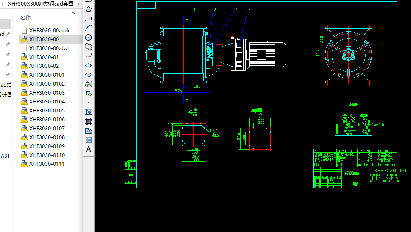Click the 450 height dimension text

coord(317,53)
